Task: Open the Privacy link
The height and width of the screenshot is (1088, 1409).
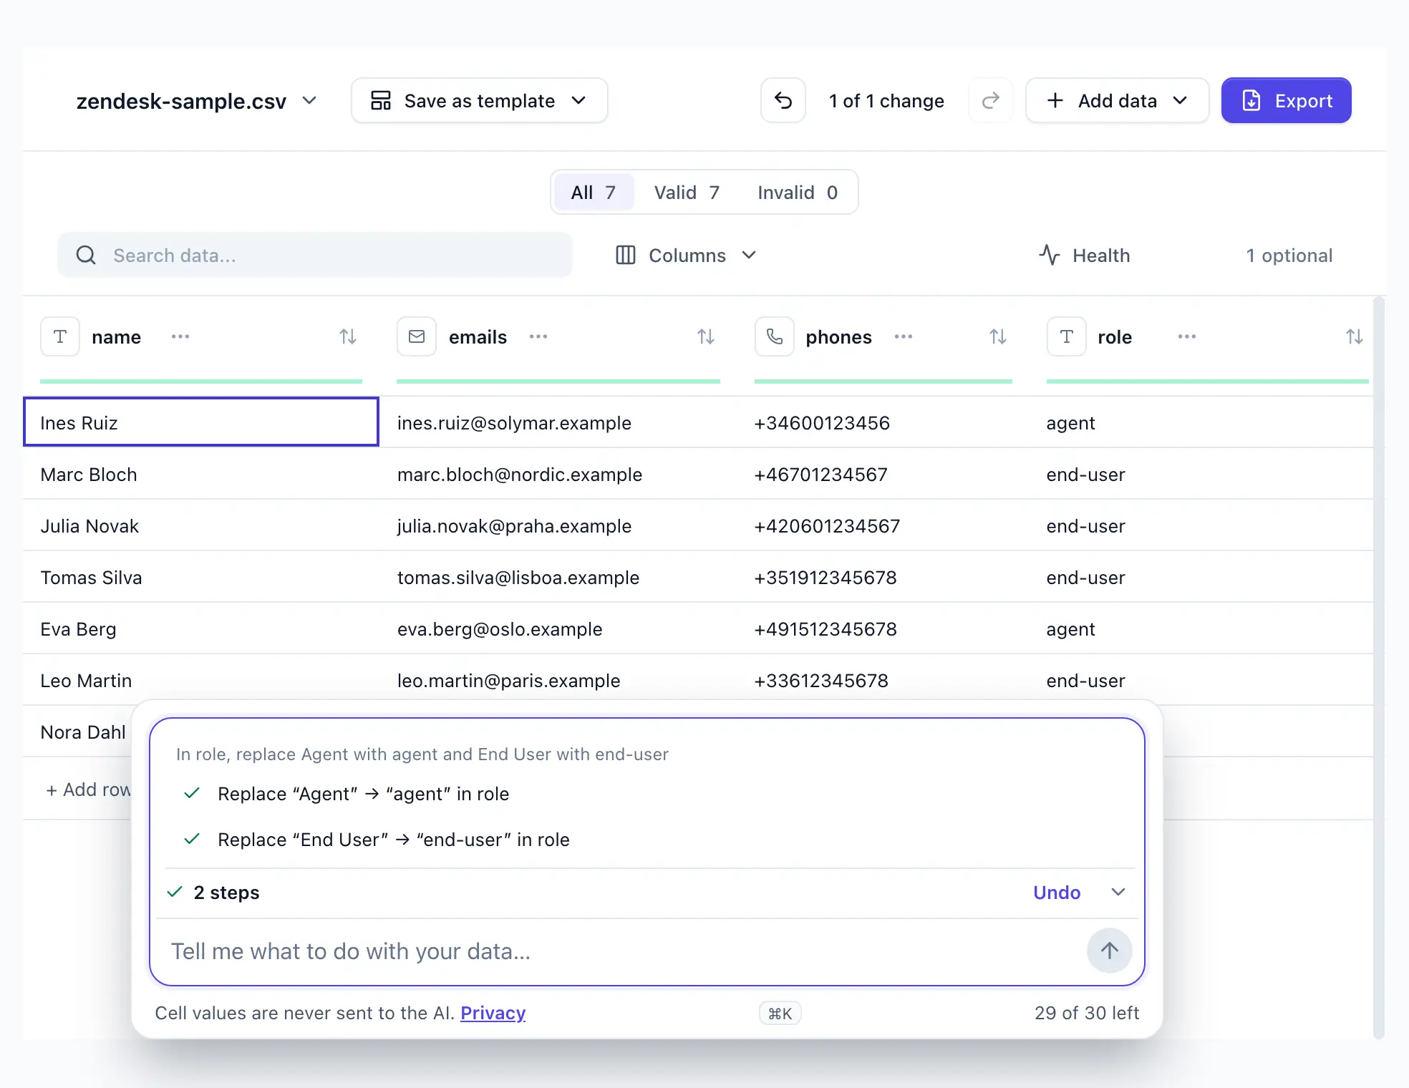Action: [x=493, y=1013]
